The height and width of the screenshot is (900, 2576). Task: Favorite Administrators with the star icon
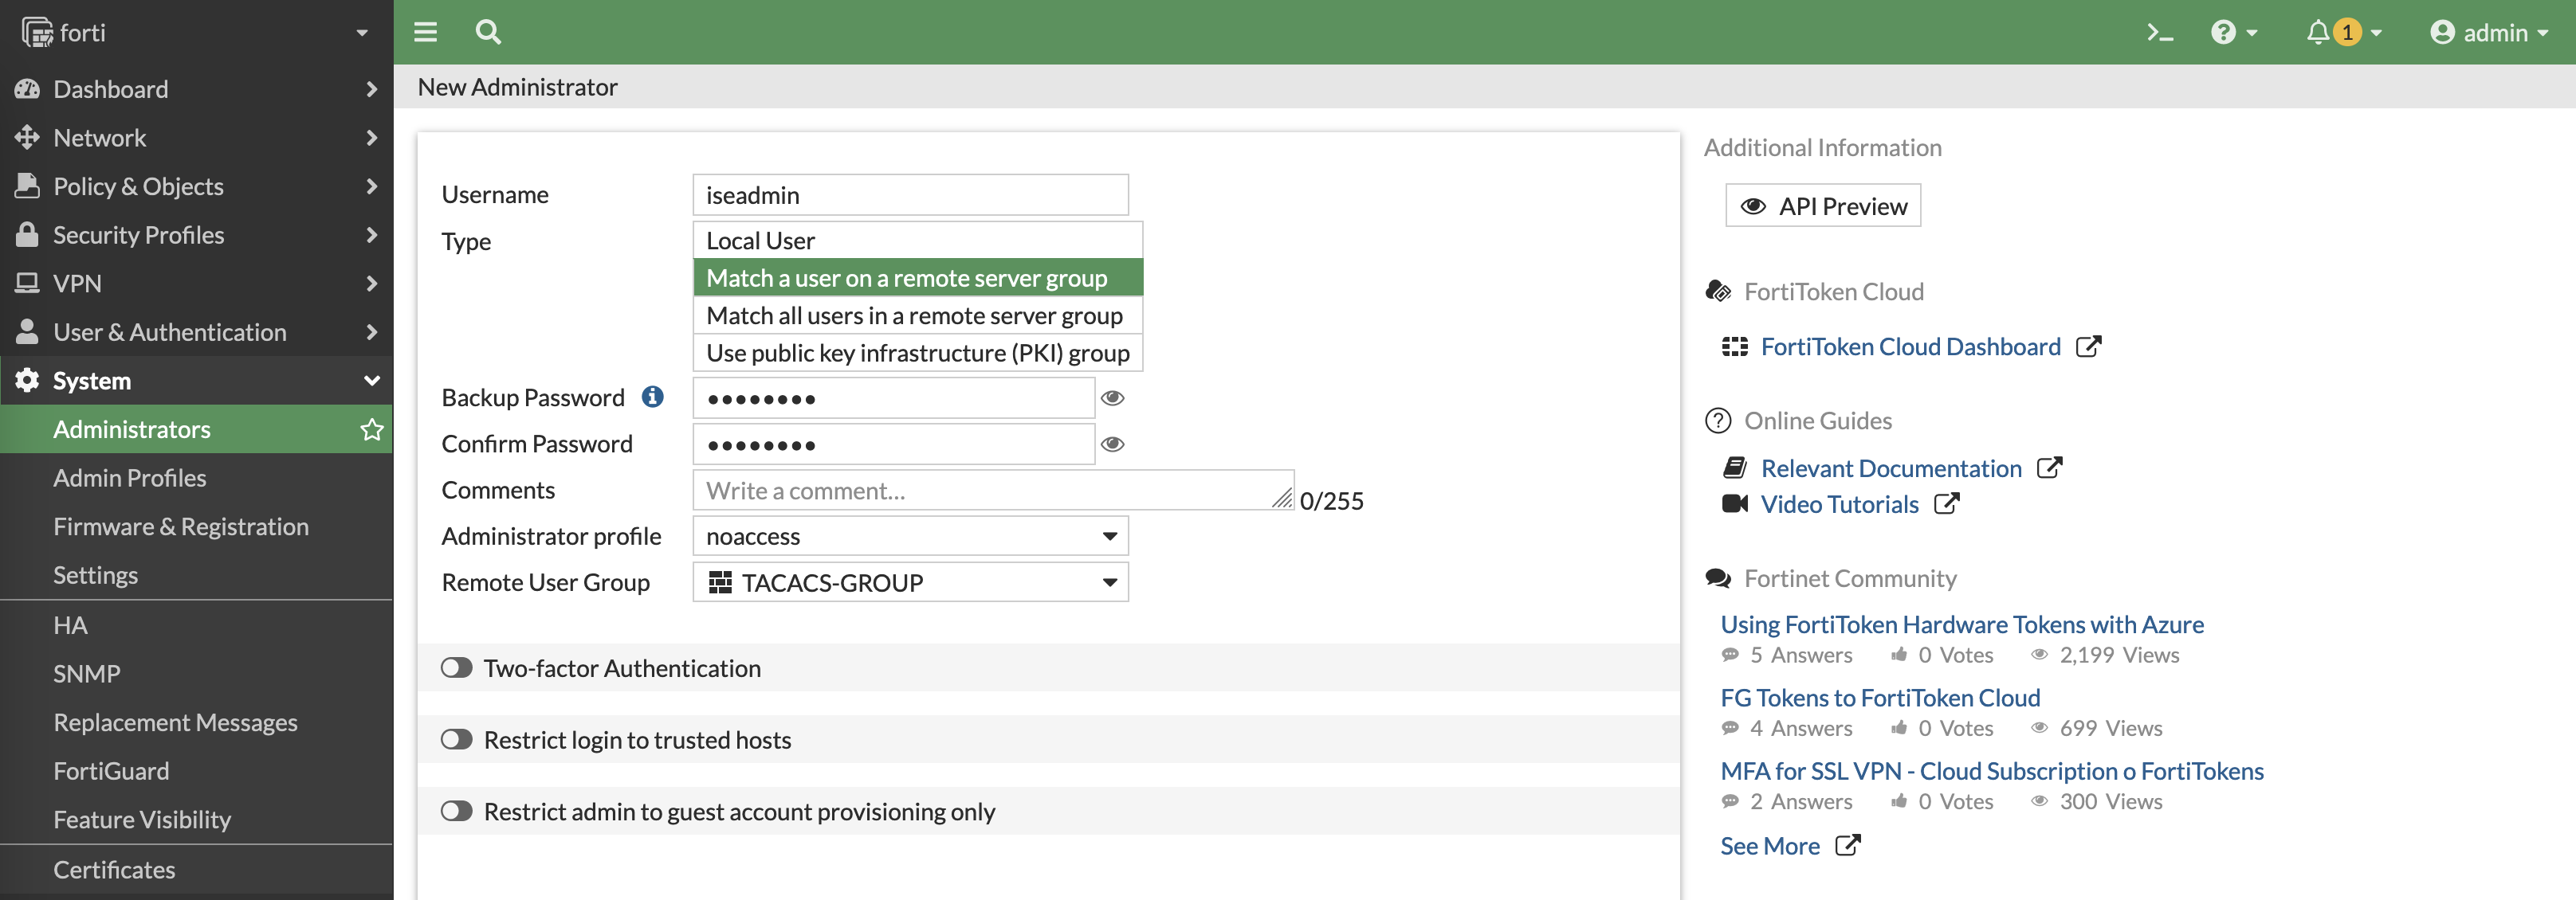pos(372,429)
